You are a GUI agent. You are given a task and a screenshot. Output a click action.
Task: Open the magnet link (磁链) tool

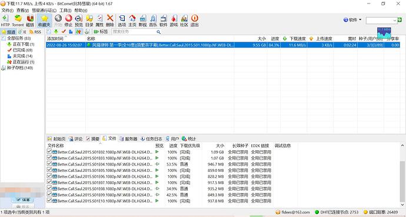[30, 21]
